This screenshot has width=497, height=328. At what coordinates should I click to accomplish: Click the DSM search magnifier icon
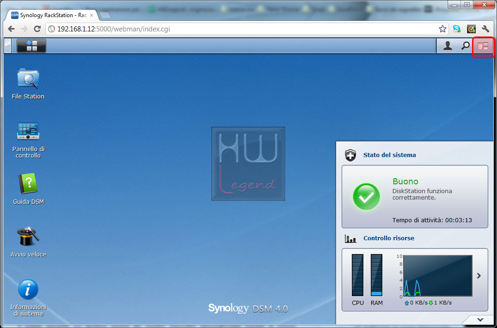[465, 46]
